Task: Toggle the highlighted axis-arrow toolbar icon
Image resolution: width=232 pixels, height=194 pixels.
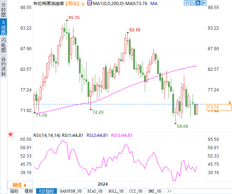Action: 198,3
